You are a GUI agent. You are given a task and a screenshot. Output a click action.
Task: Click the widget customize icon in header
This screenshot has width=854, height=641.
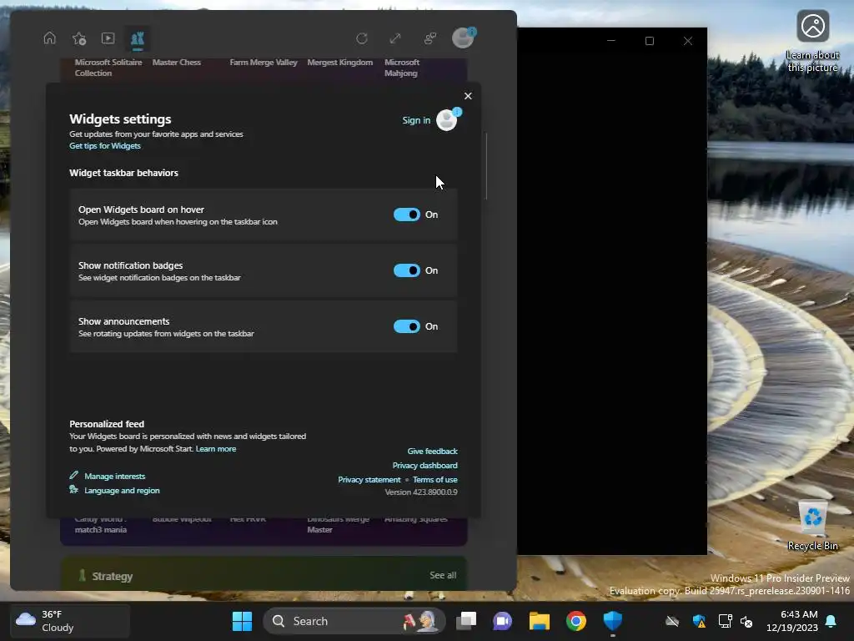[430, 38]
